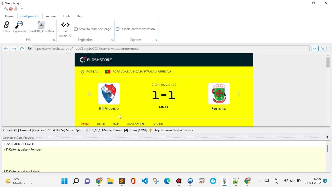Click Portugalia: Liga Portugal - Runda 31 link
The width and height of the screenshot is (332, 187).
click(142, 71)
